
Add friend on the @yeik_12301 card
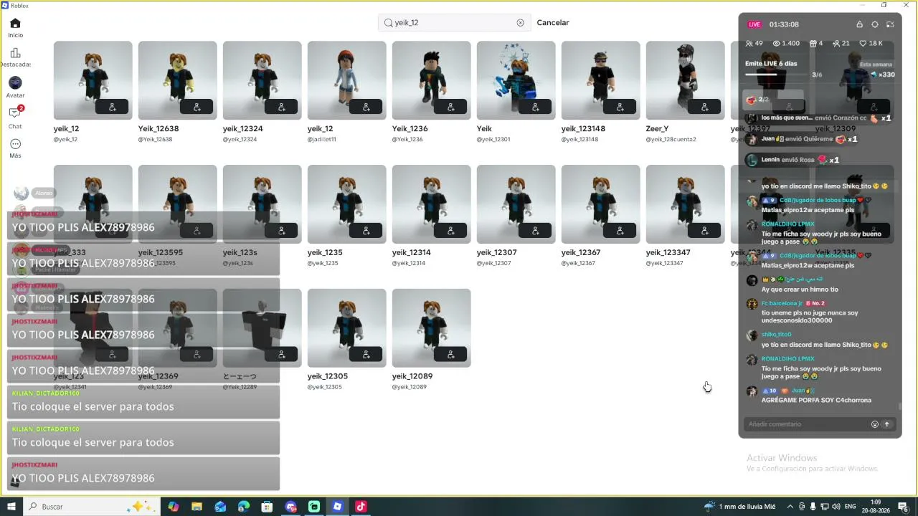click(535, 107)
